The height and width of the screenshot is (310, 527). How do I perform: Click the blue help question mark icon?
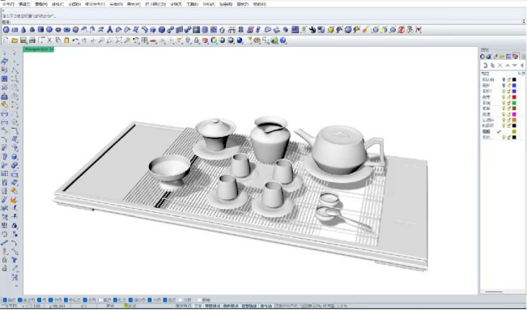coord(283,40)
